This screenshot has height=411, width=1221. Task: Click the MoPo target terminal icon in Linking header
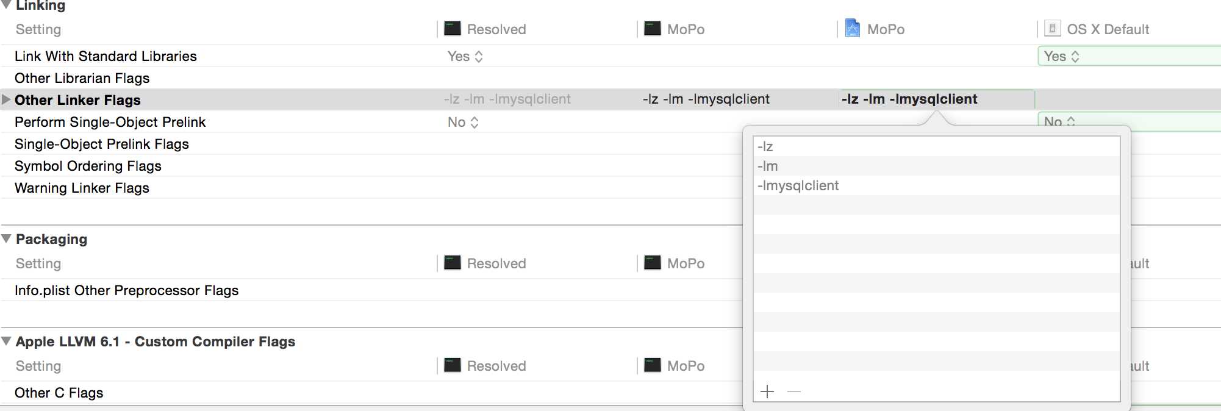(653, 29)
